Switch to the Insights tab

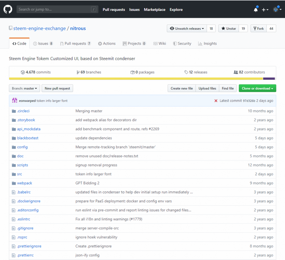(208, 44)
